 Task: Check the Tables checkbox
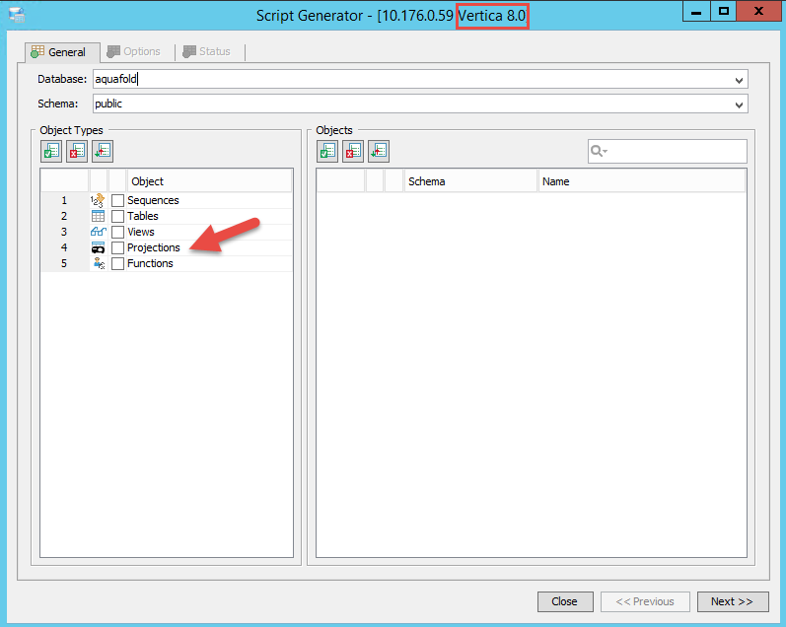click(x=117, y=216)
